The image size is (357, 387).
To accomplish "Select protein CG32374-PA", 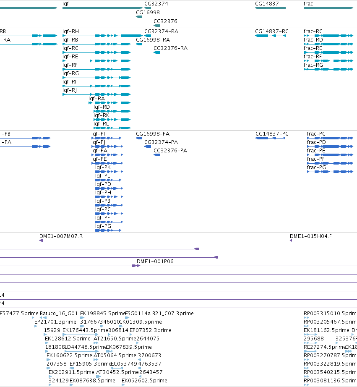I will coord(161,142).
